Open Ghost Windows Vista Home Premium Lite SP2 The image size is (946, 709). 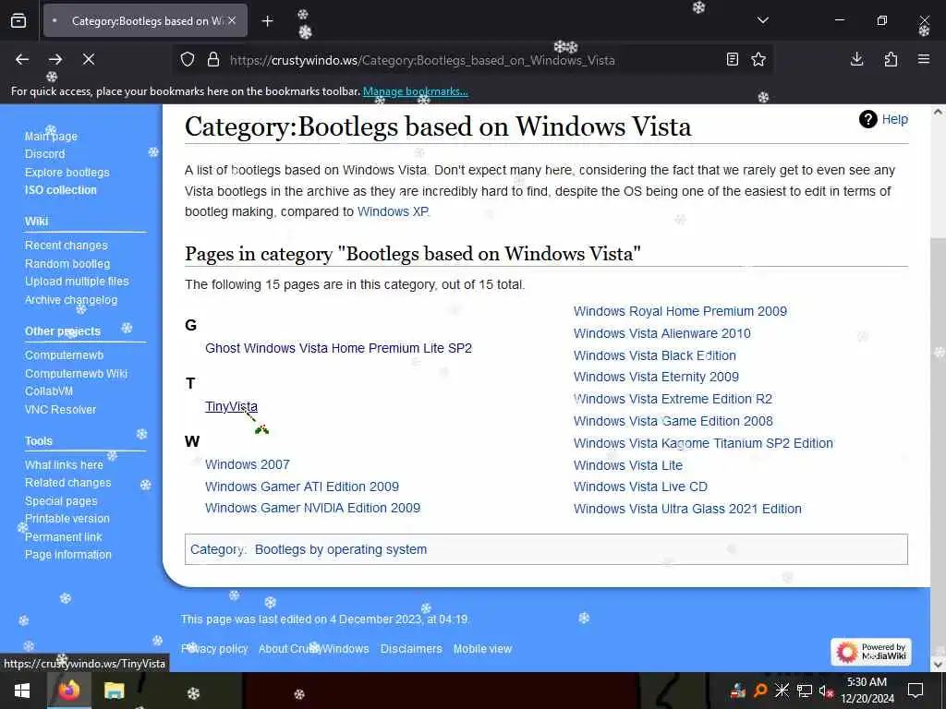(x=338, y=348)
